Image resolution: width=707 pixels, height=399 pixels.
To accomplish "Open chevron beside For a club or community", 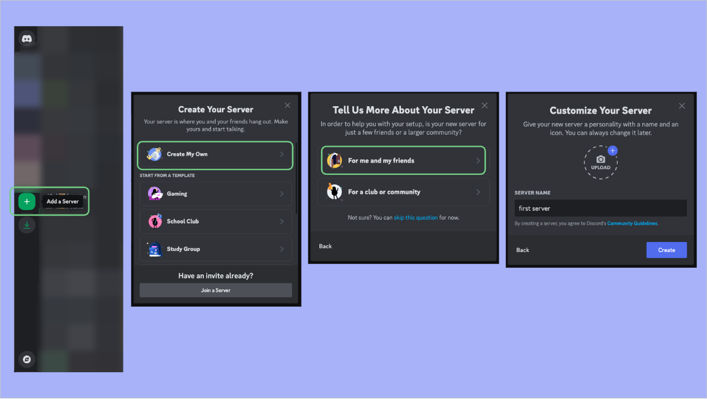I will click(x=478, y=192).
